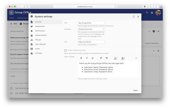Screen dimensions: 170x108
Task: Open API Keys section
Action: point(45,53)
